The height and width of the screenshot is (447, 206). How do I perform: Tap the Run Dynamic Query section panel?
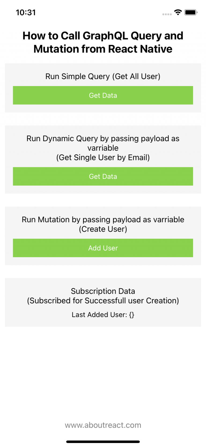click(x=103, y=159)
